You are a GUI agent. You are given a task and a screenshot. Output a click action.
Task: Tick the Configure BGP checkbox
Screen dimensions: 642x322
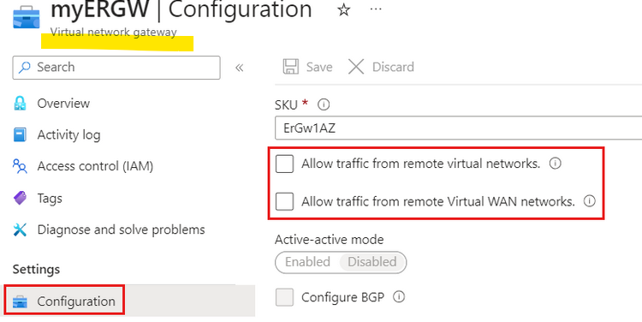(x=284, y=297)
